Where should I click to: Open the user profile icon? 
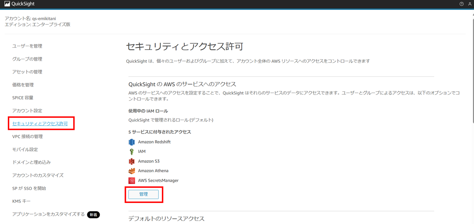tap(470, 4)
